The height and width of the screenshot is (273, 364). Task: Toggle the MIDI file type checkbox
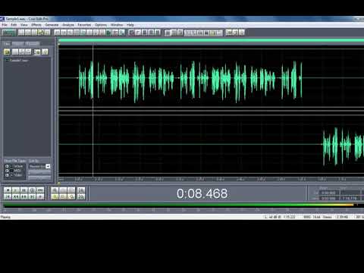coord(7,171)
